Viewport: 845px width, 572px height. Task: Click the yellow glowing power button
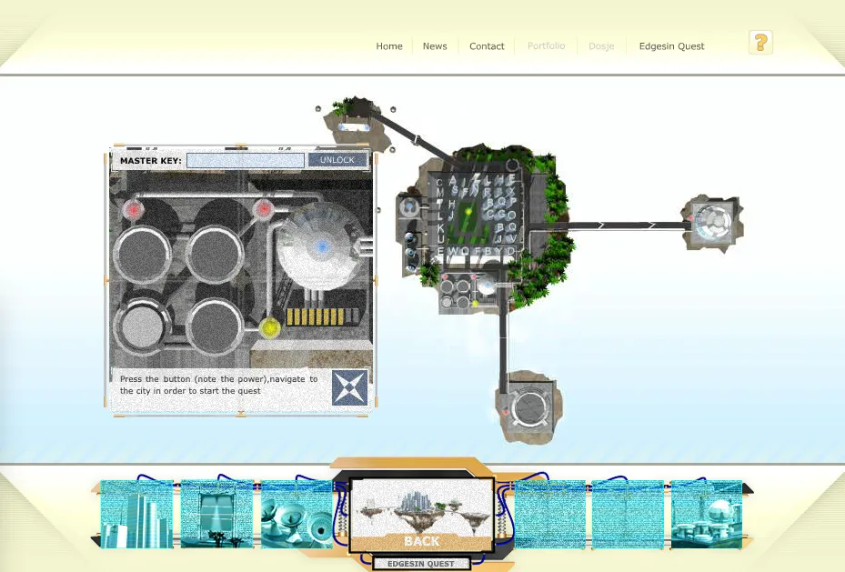[x=269, y=327]
